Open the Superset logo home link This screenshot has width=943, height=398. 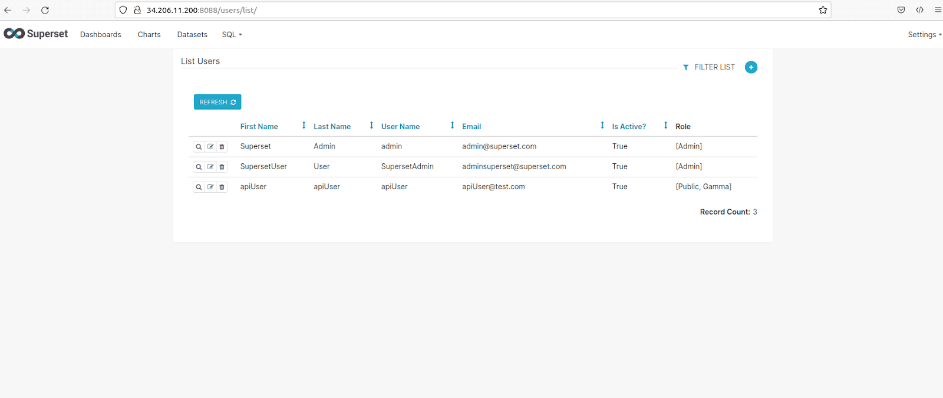[36, 34]
